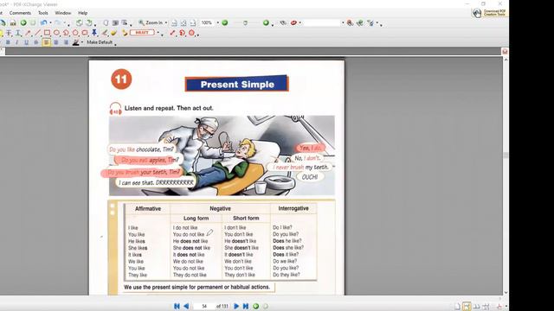
Task: Click the red OCR/link tool icon
Action: click(x=293, y=23)
